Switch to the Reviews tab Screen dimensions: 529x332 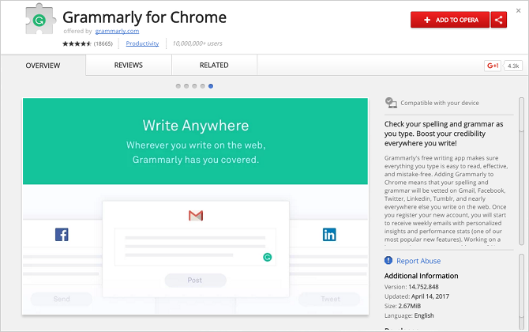129,65
